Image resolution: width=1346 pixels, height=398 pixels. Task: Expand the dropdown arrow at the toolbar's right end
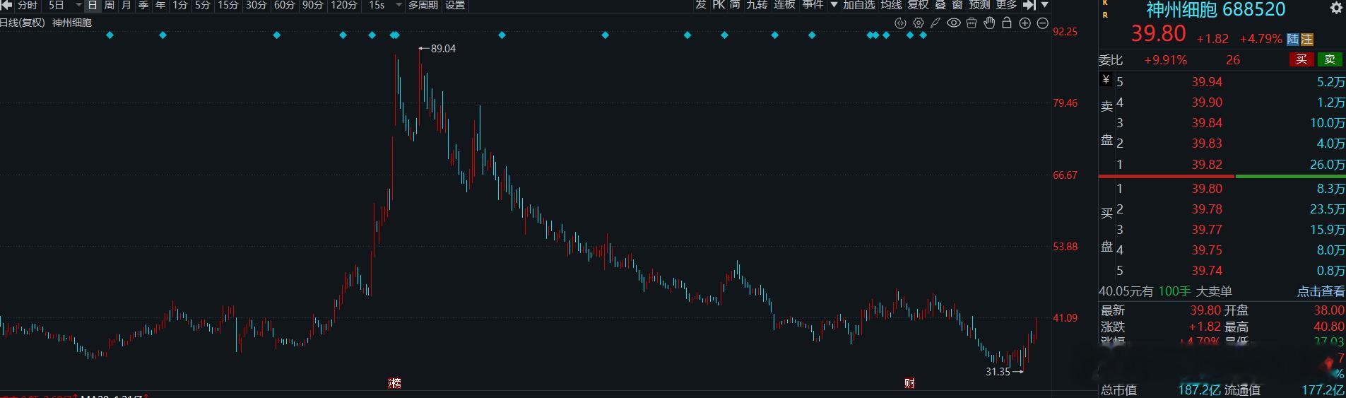[x=1045, y=5]
